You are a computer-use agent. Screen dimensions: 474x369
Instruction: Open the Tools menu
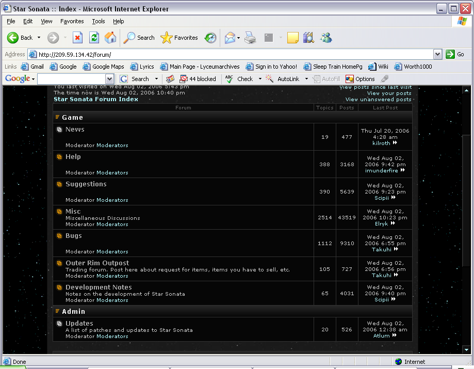pos(98,21)
